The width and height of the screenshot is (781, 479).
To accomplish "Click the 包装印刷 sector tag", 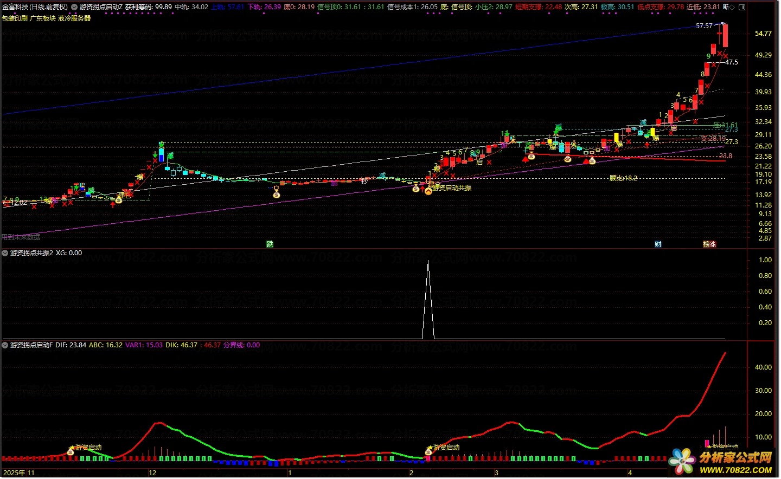I will click(x=15, y=18).
